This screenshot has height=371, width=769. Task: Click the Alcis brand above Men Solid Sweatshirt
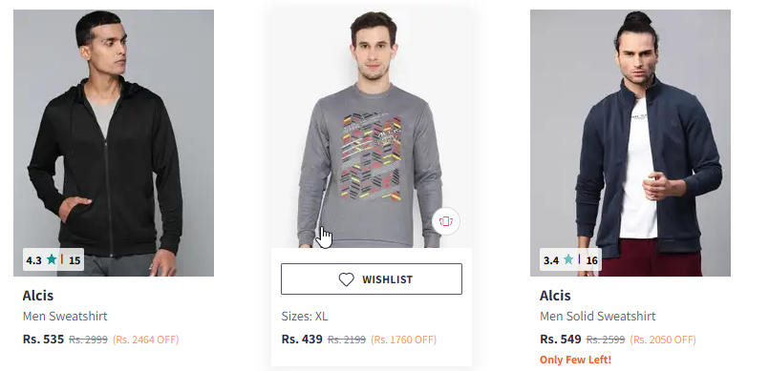[555, 296]
